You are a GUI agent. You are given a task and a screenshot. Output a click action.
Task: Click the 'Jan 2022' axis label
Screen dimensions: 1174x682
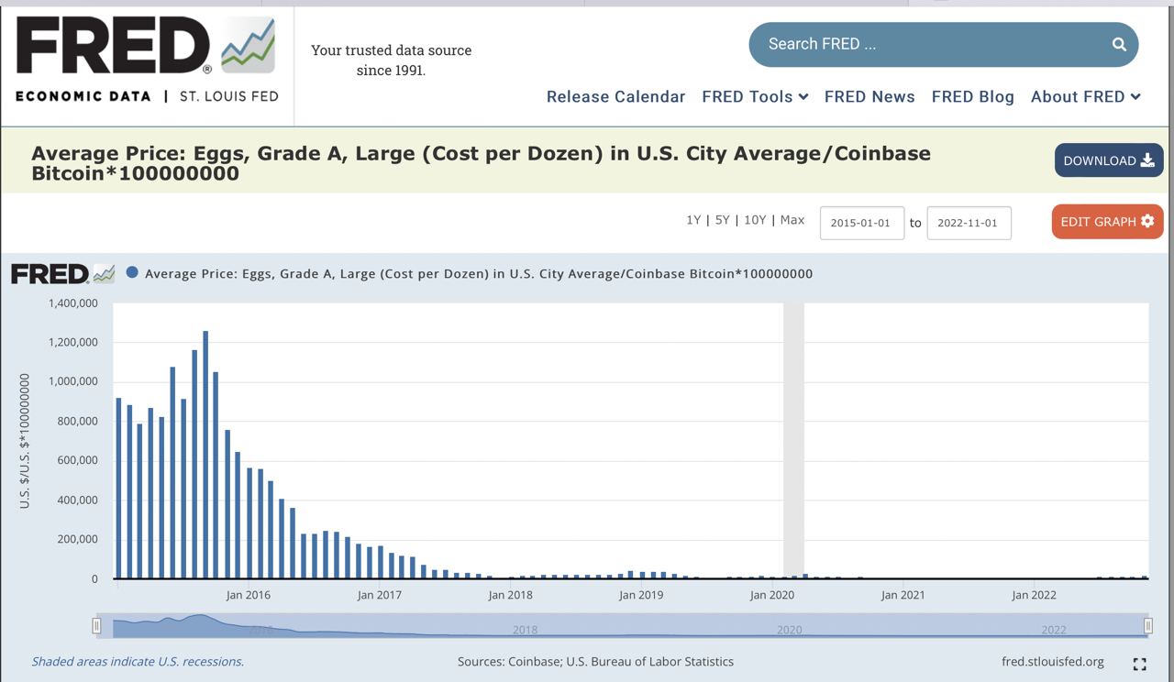tap(1034, 595)
